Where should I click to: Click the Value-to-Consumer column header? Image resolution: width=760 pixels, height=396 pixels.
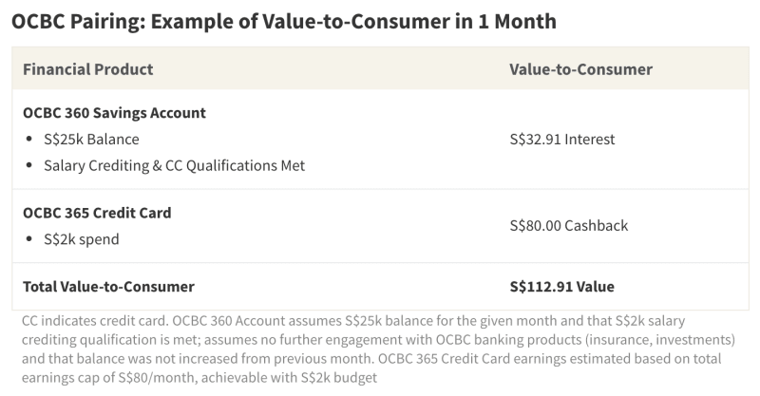(x=580, y=69)
